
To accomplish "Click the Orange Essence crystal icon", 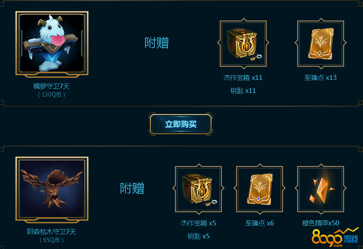I will coord(321,189).
